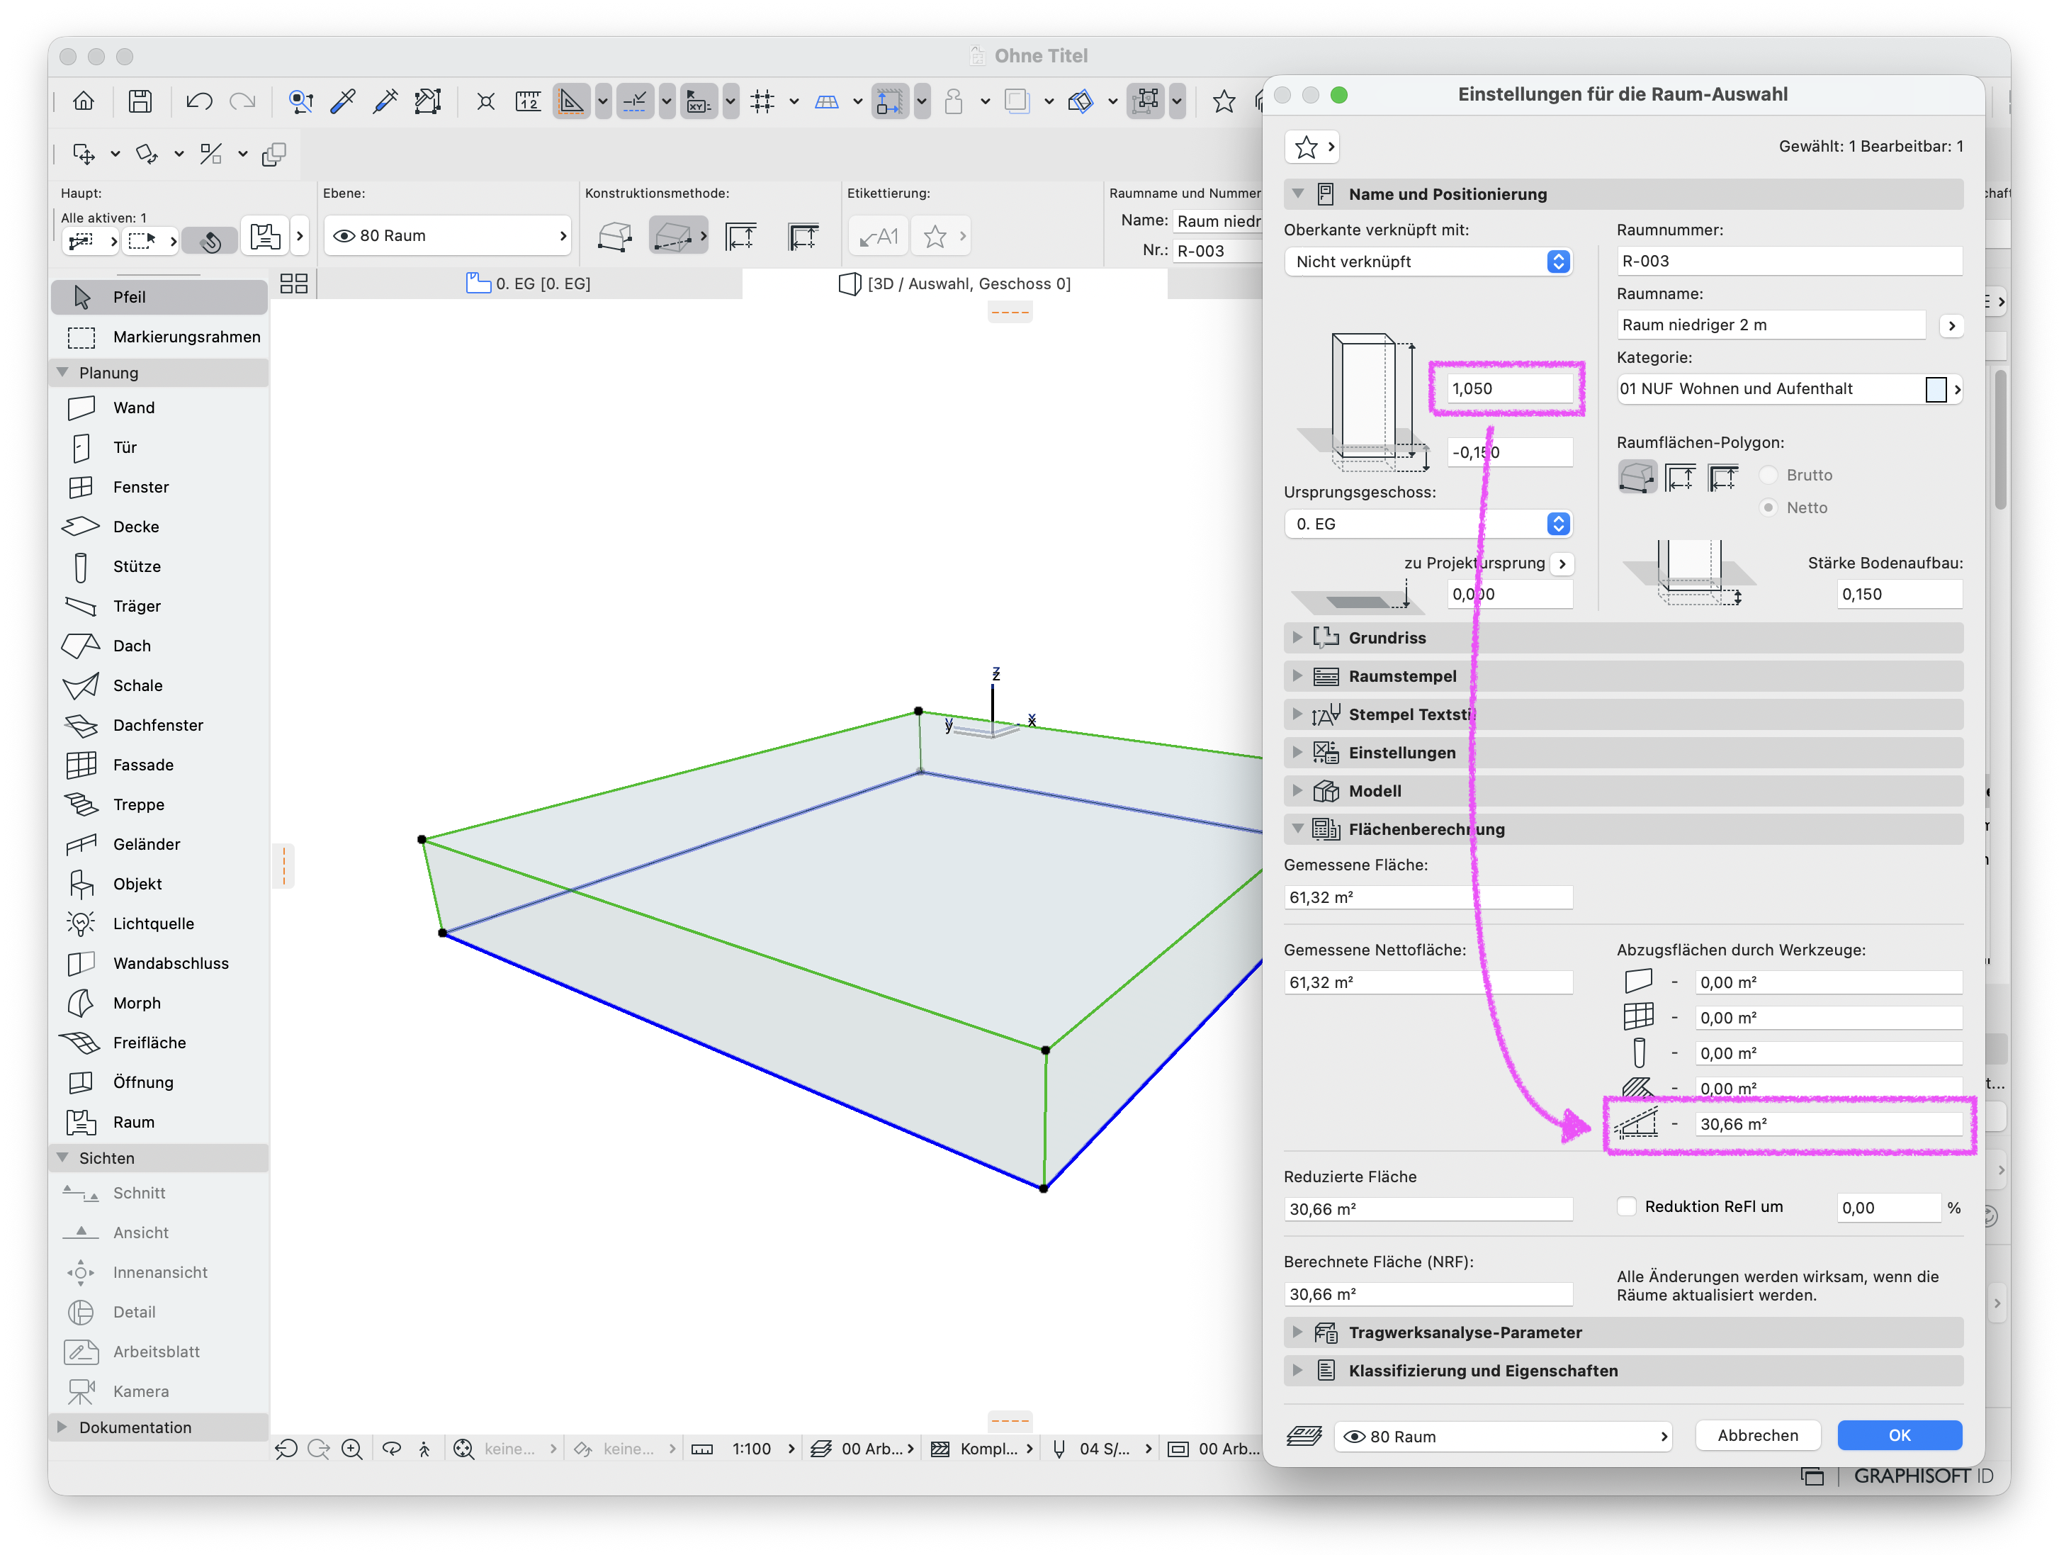Collapse the Flächenberechnung panel
Viewport: 2059px width, 1555px height.
pyautogui.click(x=1623, y=829)
